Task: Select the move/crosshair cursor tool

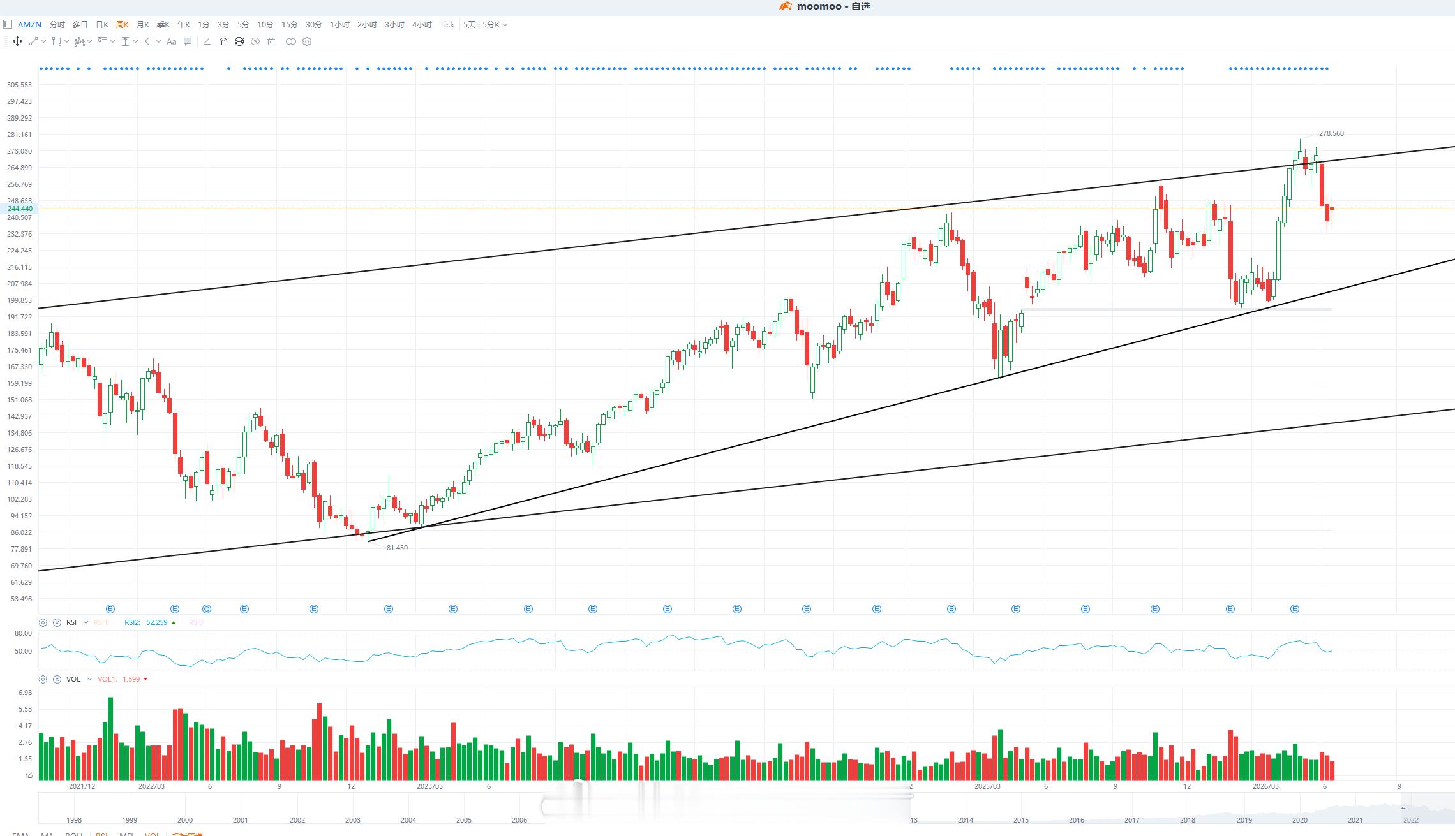Action: pos(17,41)
